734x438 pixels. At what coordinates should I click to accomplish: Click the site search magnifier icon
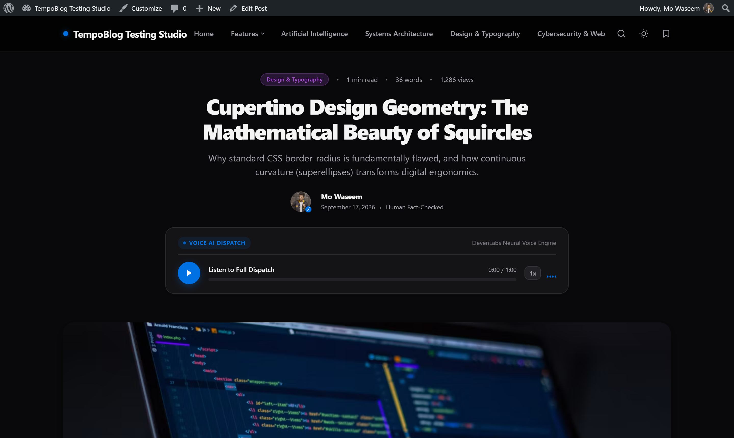(x=621, y=34)
